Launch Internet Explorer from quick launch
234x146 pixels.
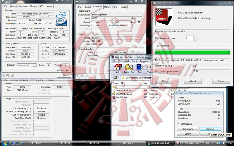pyautogui.click(x=22, y=143)
